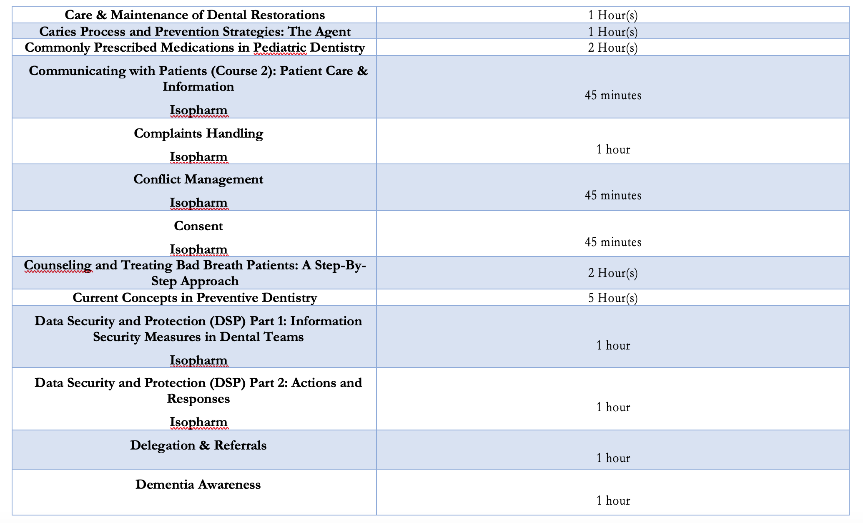The height and width of the screenshot is (523, 863).
Task: Click the 'Consent' course title
Action: pos(198,226)
